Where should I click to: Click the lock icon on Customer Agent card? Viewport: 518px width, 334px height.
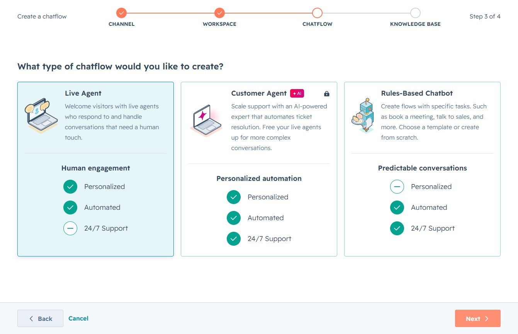[326, 93]
